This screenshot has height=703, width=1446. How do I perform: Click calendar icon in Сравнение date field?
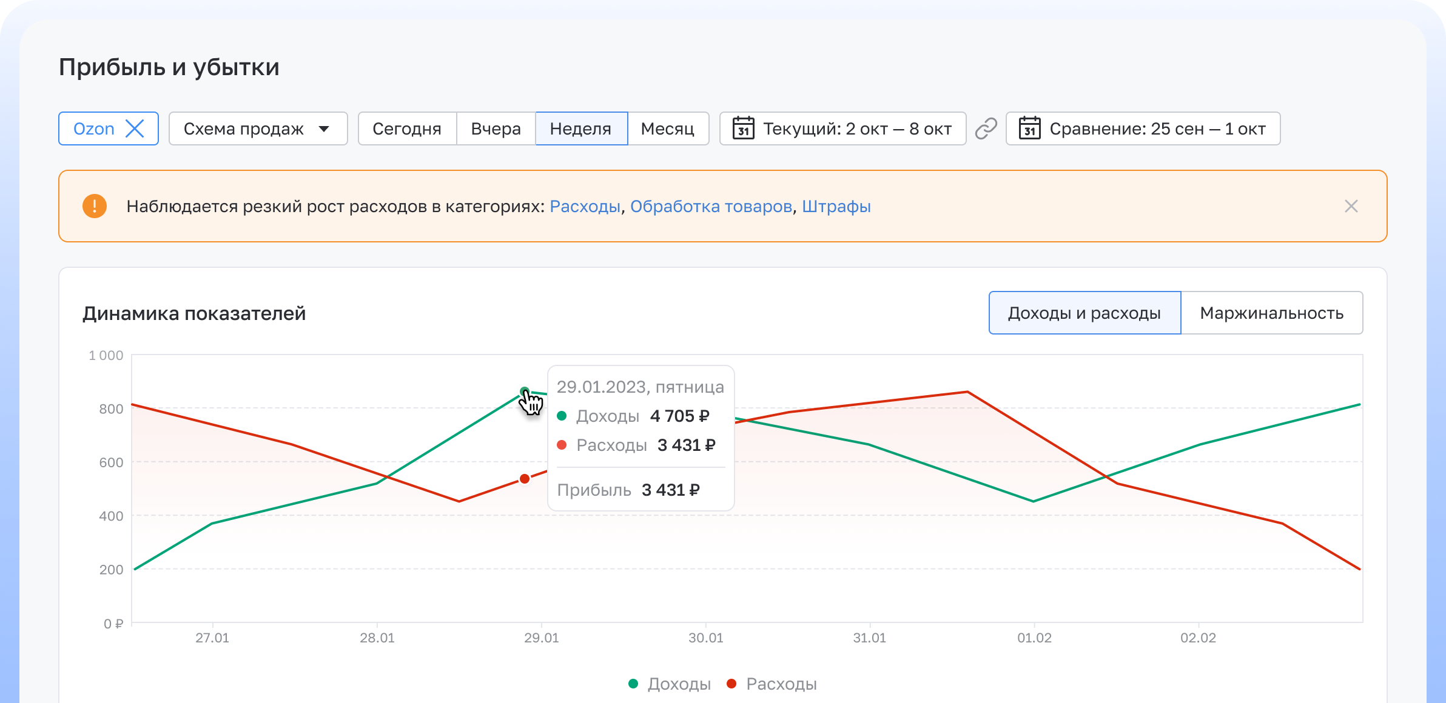pos(1029,128)
